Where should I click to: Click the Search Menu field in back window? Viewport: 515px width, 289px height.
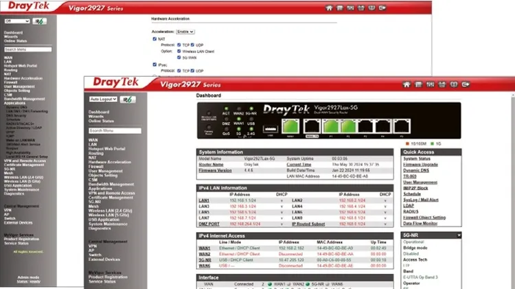28,49
